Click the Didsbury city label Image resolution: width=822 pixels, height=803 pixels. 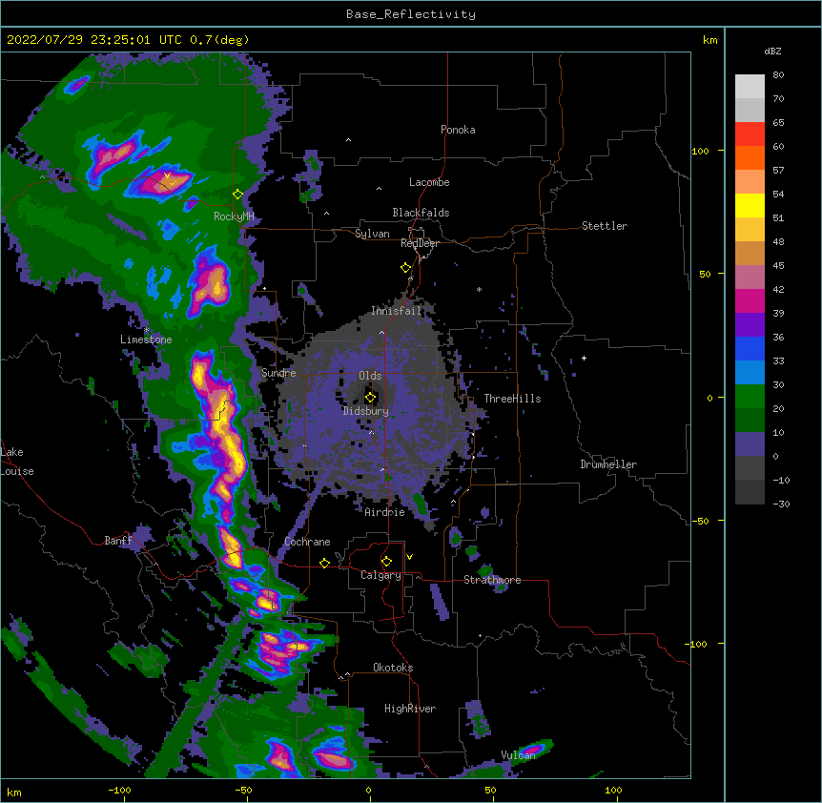[x=366, y=411]
